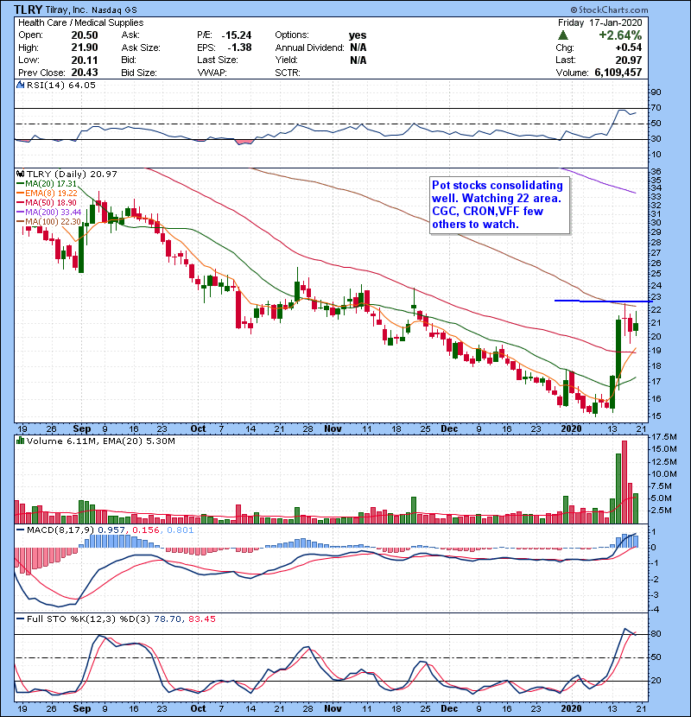Select the Chg value +0.54

pos(629,48)
